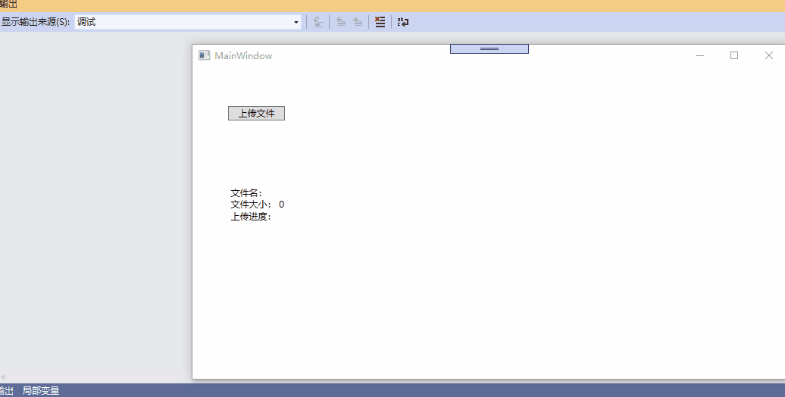Close the MainWindow window

click(x=768, y=55)
